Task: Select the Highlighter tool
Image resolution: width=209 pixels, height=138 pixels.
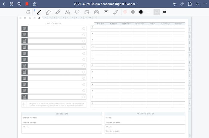Action: point(58,12)
